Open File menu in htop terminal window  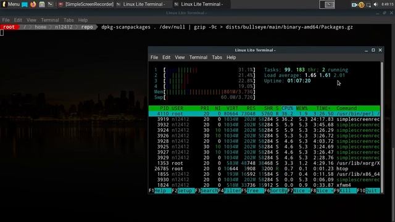(x=154, y=57)
